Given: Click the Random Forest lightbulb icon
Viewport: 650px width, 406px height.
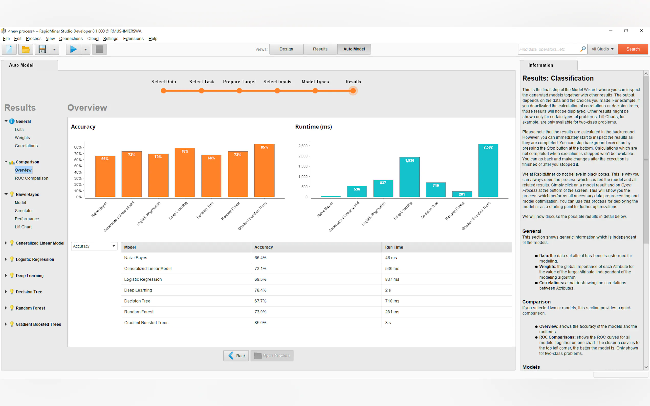Looking at the screenshot, I should pyautogui.click(x=12, y=308).
